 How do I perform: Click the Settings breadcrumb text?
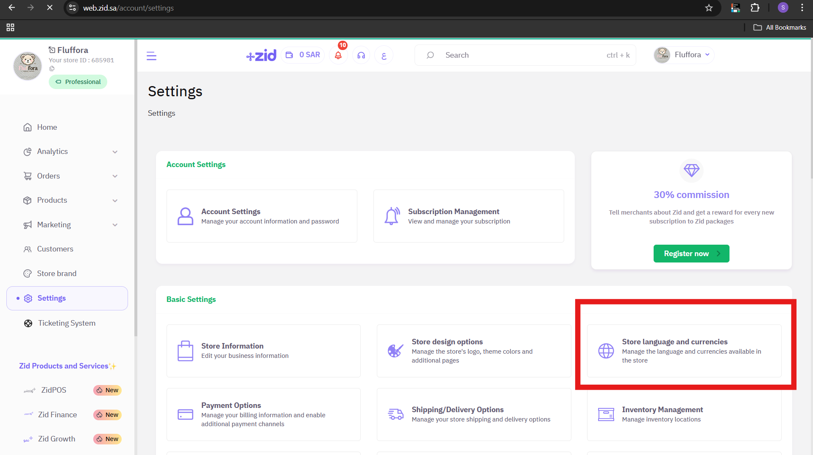coord(161,113)
